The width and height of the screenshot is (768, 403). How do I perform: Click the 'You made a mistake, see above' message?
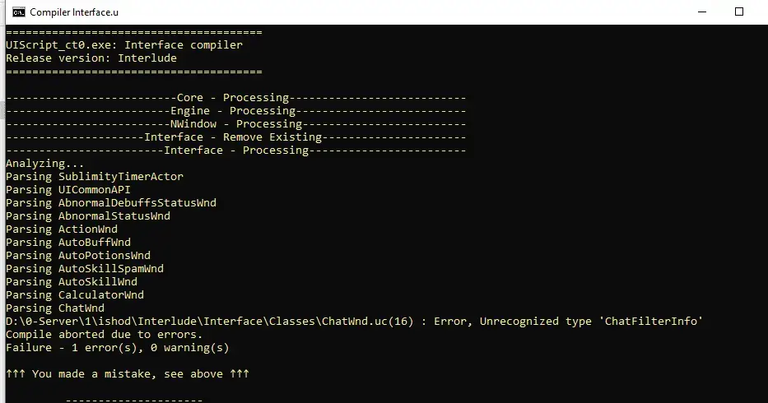point(128,373)
